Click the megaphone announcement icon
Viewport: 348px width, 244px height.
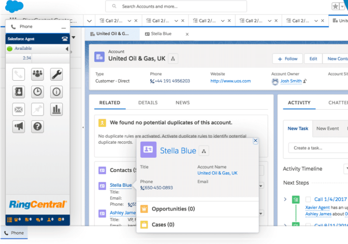(19, 127)
